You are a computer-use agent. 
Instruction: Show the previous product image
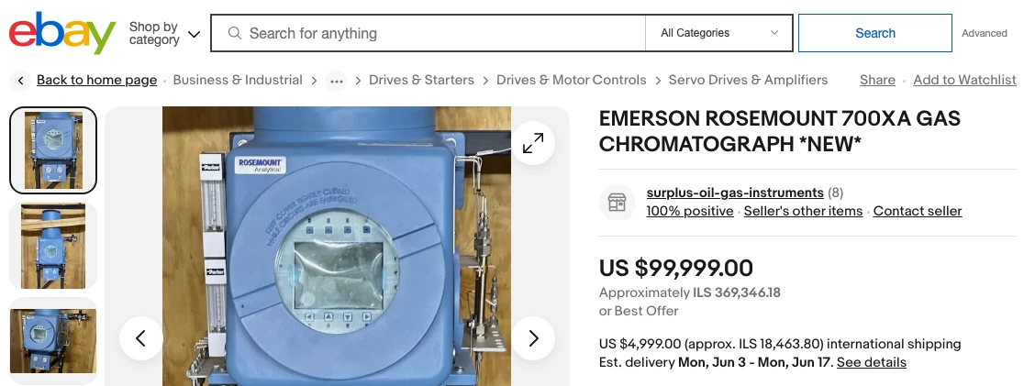click(x=141, y=338)
